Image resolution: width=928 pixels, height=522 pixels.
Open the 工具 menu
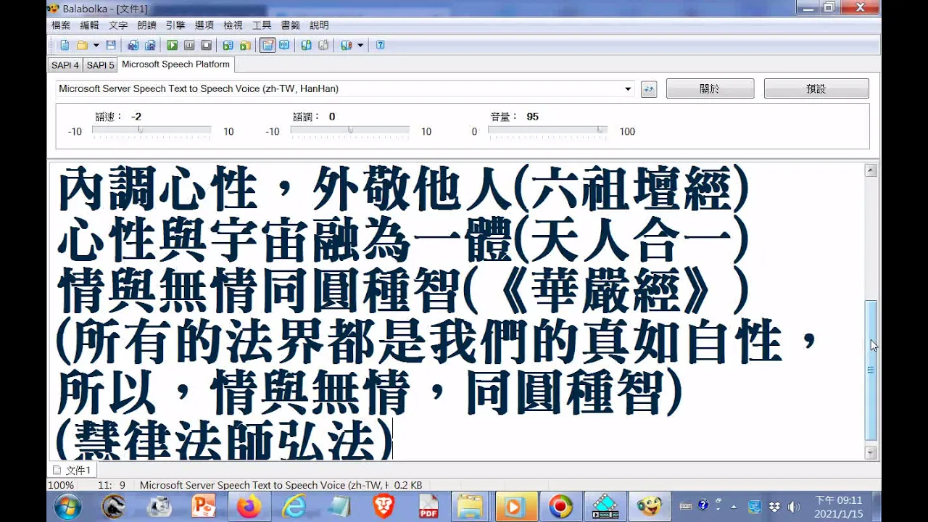[x=261, y=25]
